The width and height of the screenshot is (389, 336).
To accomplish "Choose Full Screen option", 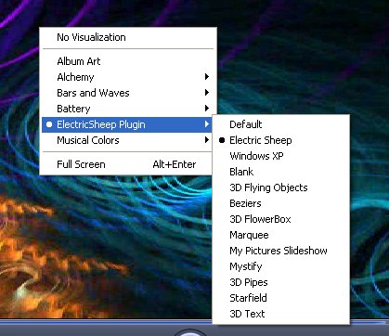I will [x=128, y=164].
